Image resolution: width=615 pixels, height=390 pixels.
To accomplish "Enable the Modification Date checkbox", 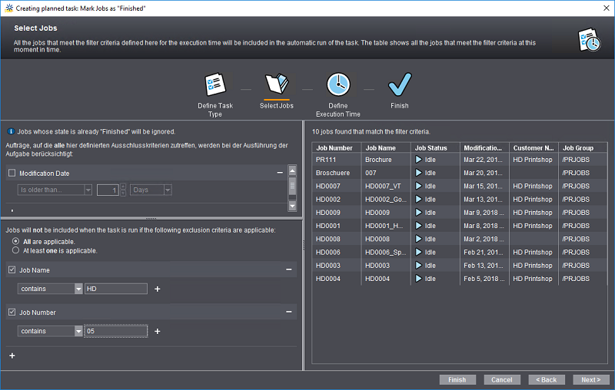I will [12, 174].
